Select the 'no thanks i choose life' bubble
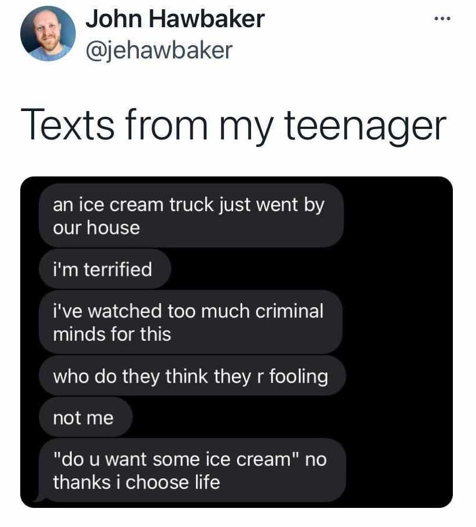Viewport: 476px width, 527px height. coord(192,470)
